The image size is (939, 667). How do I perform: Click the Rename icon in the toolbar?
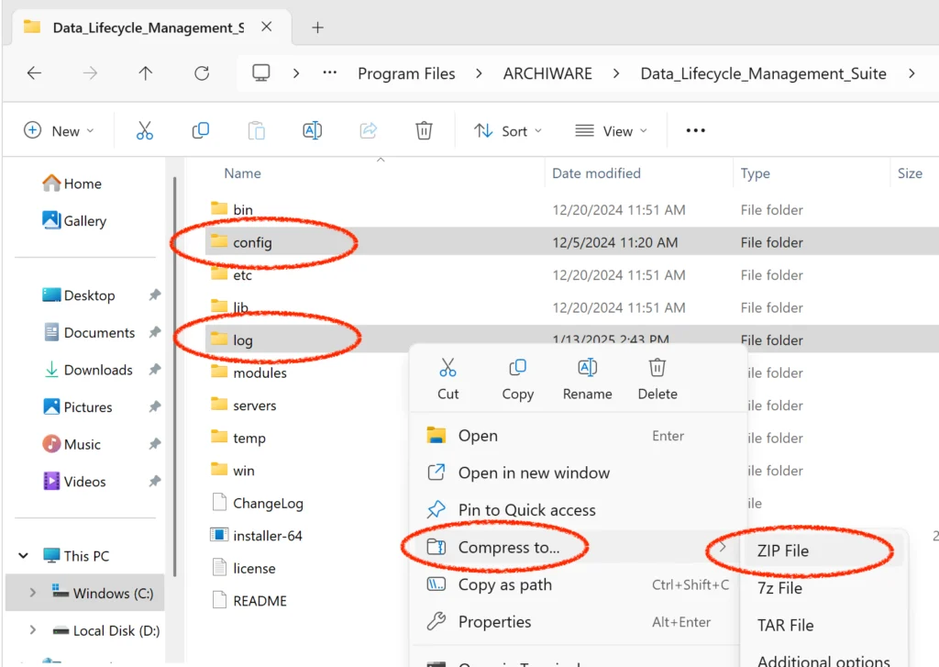pos(312,131)
